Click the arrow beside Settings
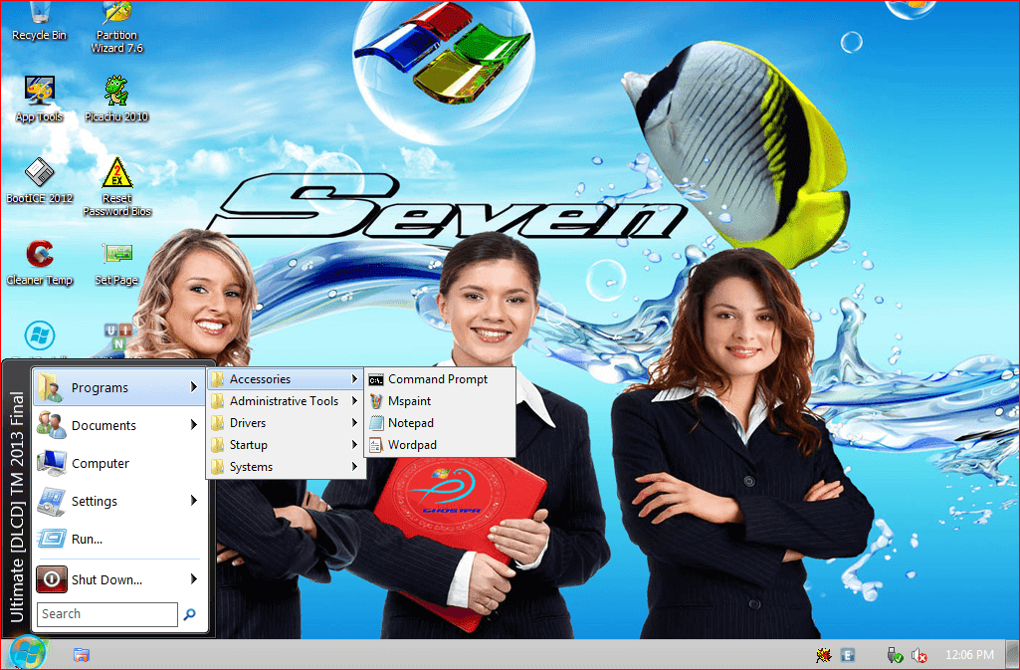Screen dimensions: 1020x670 (x=193, y=500)
